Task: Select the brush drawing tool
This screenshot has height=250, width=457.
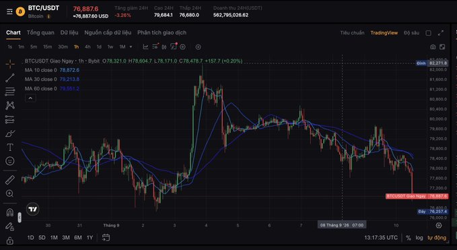Action: [x=10, y=133]
